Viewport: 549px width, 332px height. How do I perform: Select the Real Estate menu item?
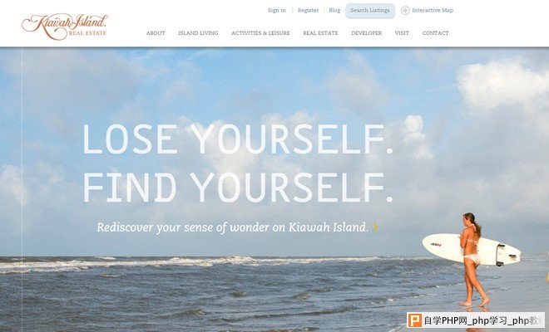pos(320,33)
